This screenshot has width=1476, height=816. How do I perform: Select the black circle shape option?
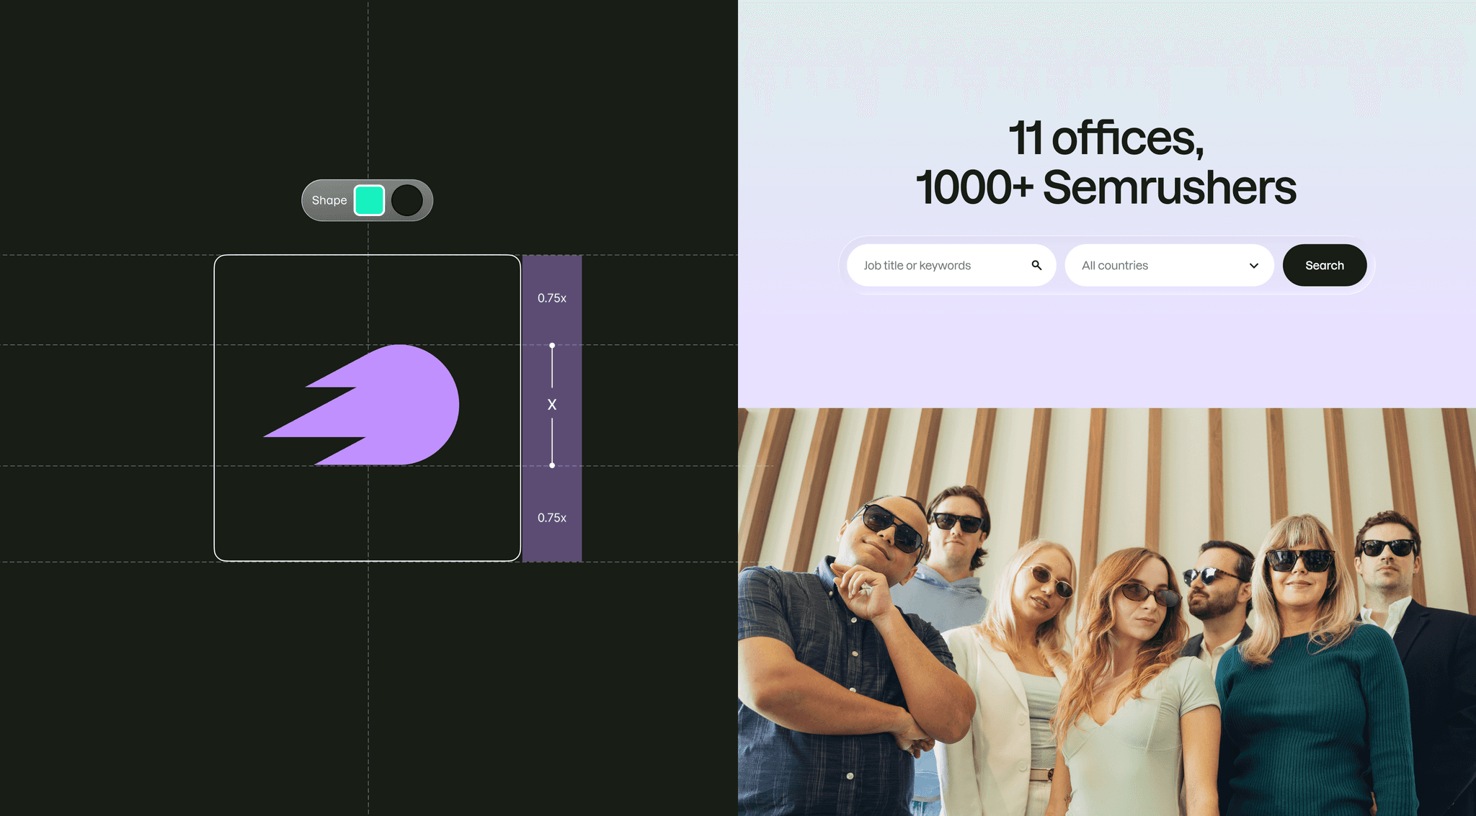(407, 200)
